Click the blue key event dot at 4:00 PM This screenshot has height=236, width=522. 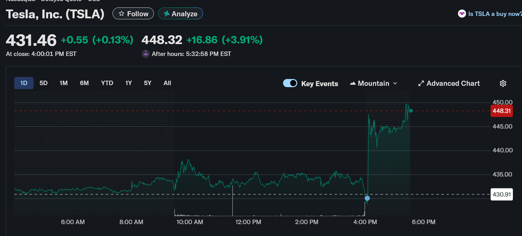(x=367, y=198)
